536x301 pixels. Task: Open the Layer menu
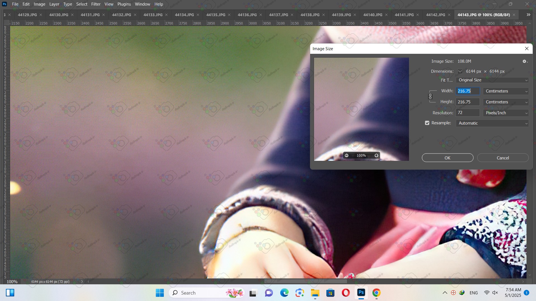[x=54, y=4]
